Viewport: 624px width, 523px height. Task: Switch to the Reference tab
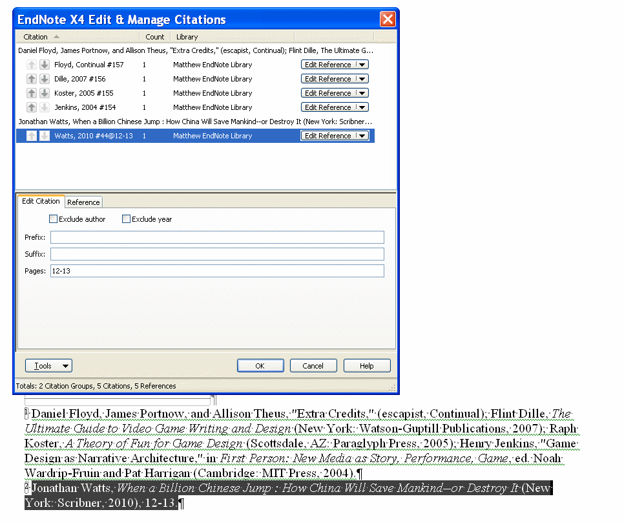pos(83,202)
